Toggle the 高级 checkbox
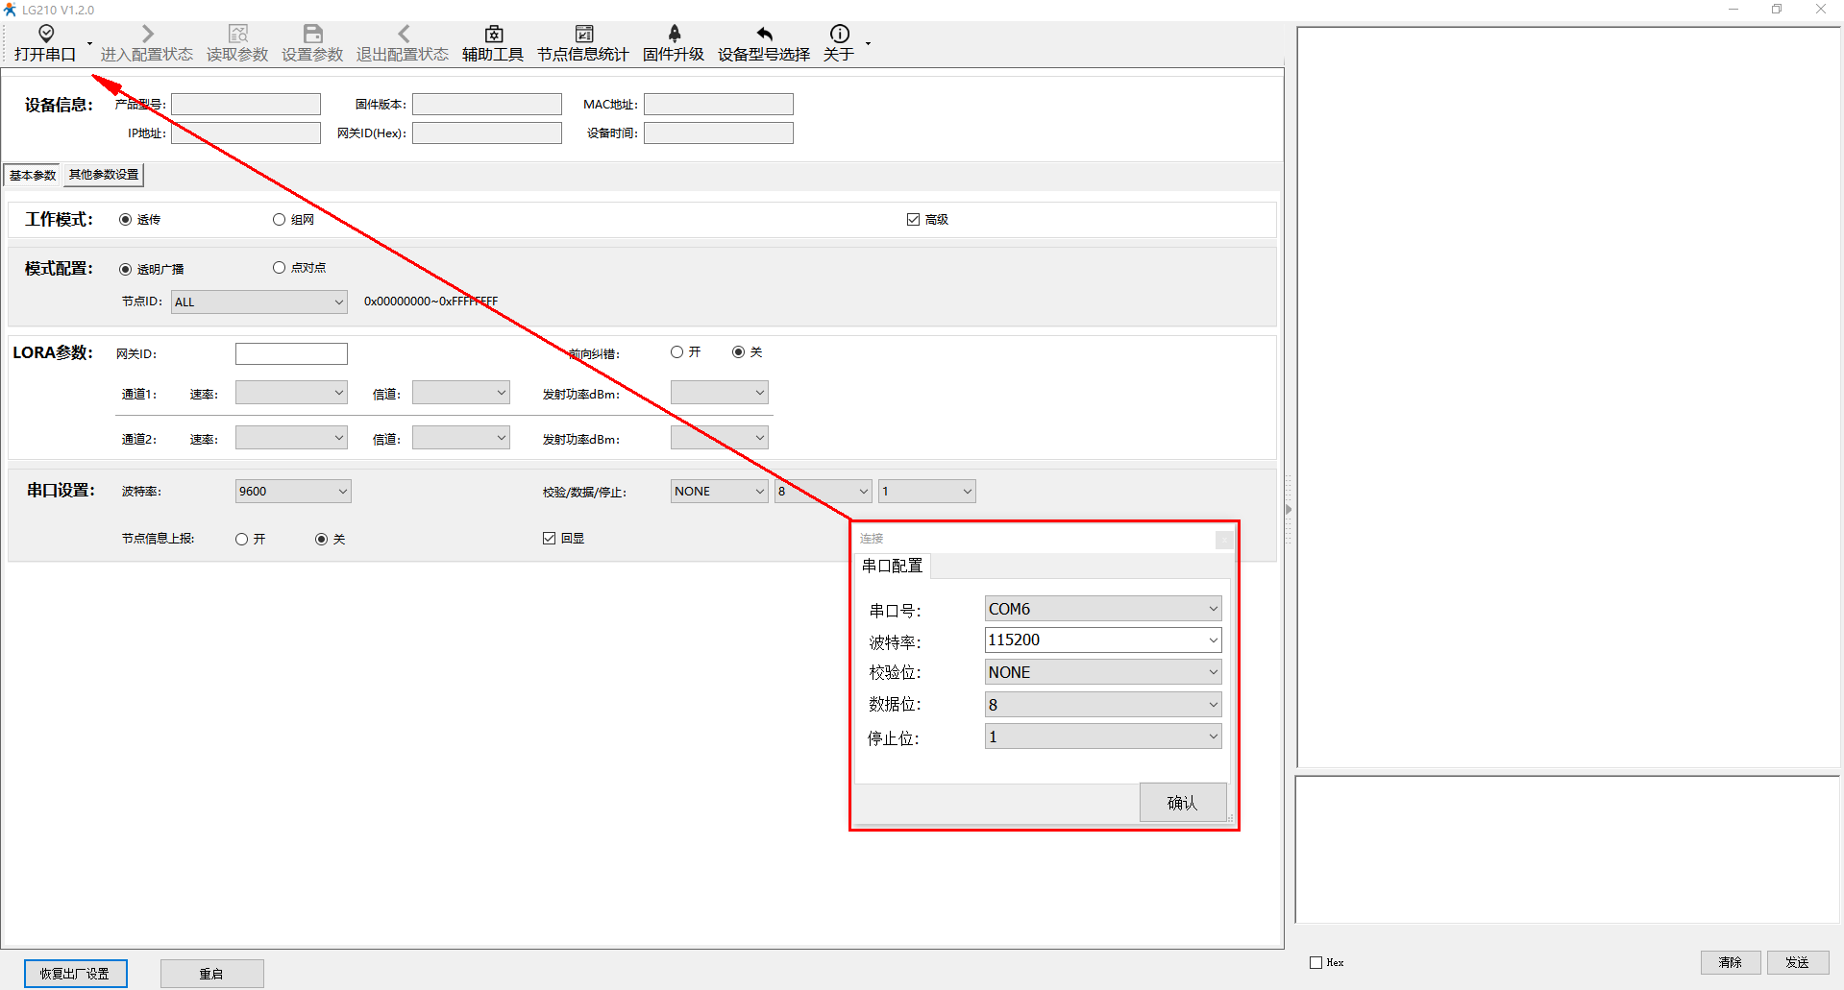The image size is (1844, 990). [913, 220]
